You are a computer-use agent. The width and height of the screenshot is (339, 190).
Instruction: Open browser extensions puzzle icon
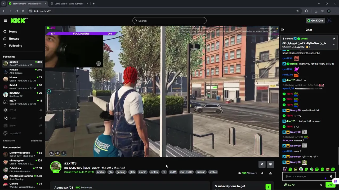[x=307, y=11]
